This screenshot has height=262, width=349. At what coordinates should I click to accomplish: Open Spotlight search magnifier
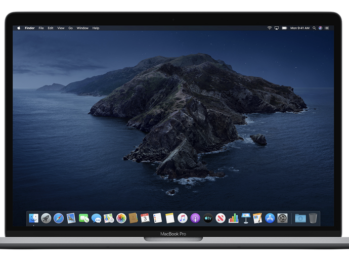coord(314,28)
